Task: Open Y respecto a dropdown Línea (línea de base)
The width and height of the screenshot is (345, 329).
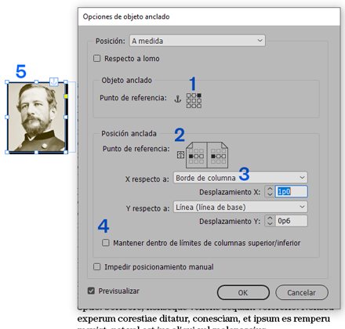Action: (x=241, y=207)
